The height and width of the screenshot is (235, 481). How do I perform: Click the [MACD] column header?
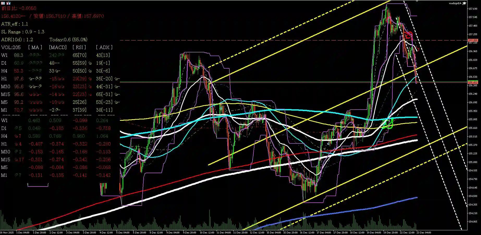coord(58,47)
